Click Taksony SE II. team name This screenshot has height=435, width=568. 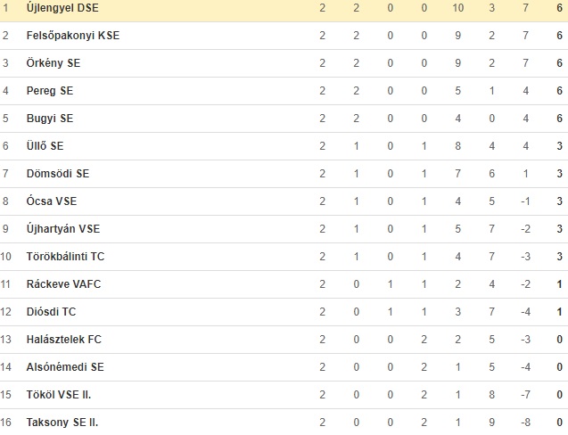[x=62, y=423]
